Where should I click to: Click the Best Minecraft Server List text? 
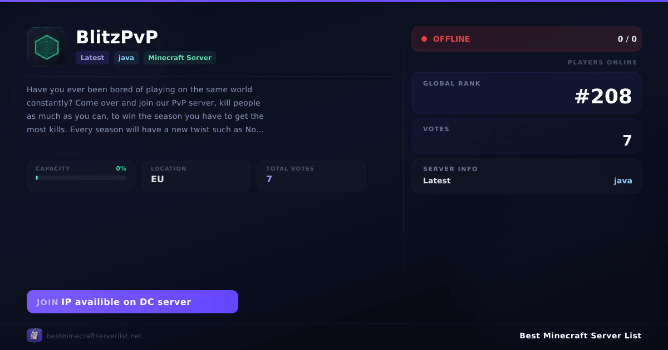(x=580, y=336)
